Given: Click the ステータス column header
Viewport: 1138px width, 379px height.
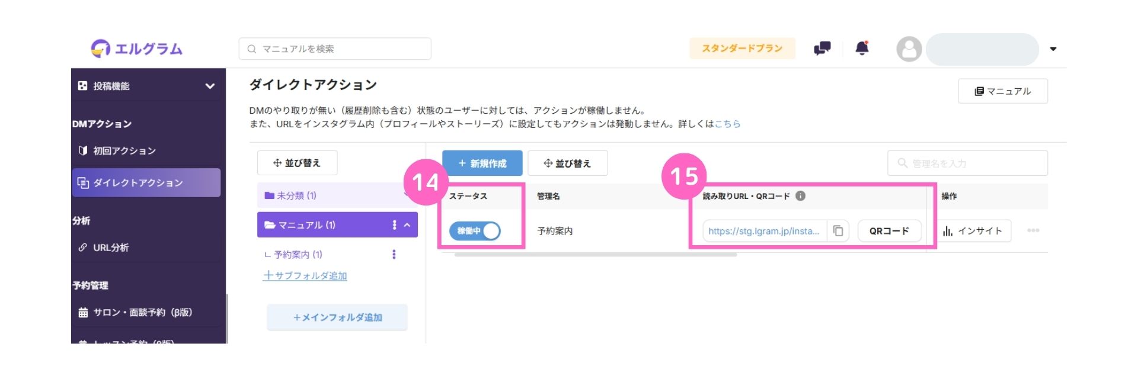Looking at the screenshot, I should pyautogui.click(x=468, y=196).
